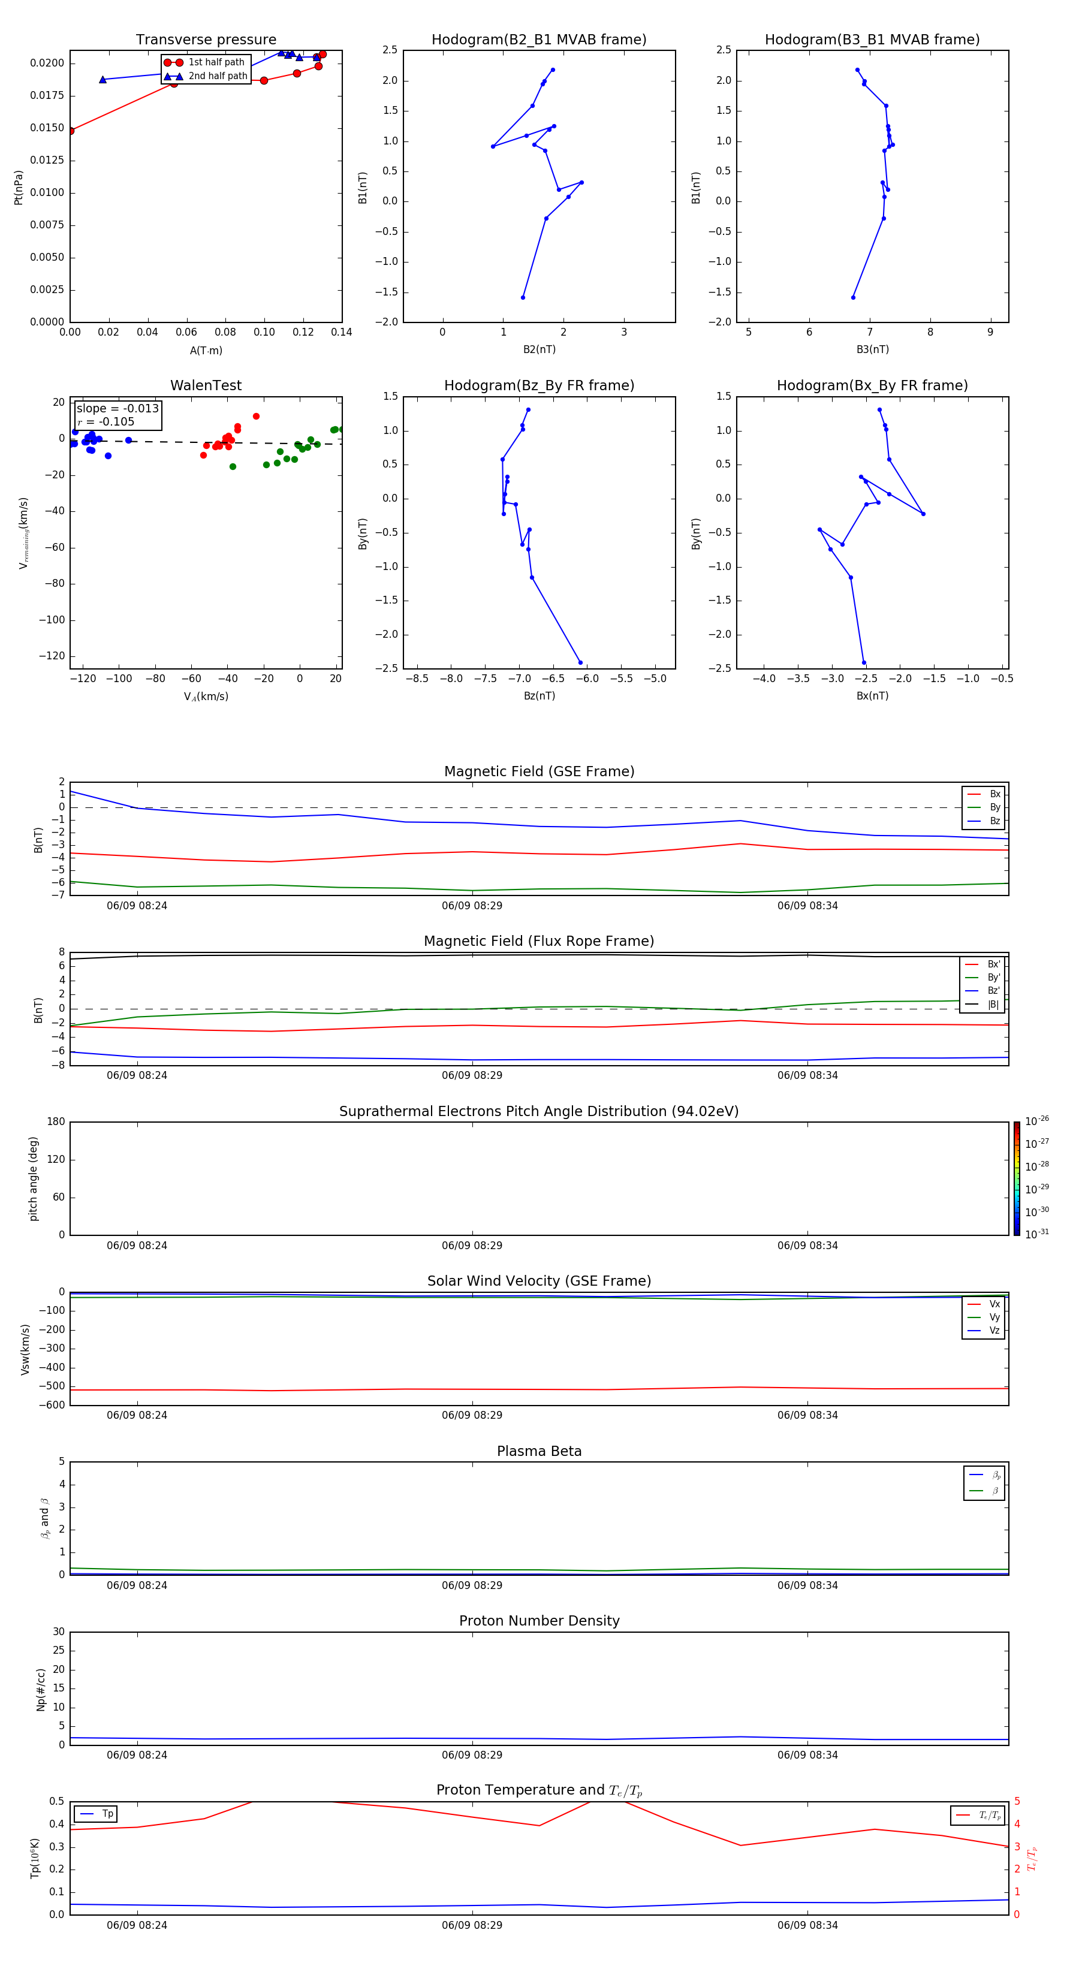
Task: Click the lowest point on Bz_By hodogram
Action: tap(580, 663)
